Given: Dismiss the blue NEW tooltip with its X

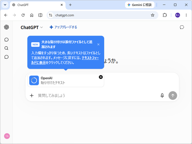Looking at the screenshot, I should pyautogui.click(x=98, y=44).
